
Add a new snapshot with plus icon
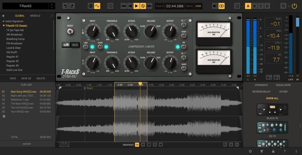(143, 145)
